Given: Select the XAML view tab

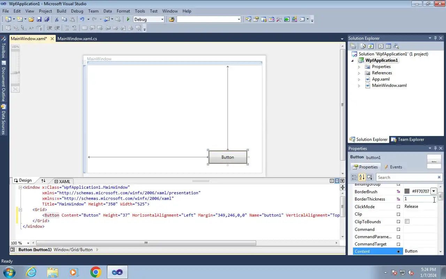Looking at the screenshot, I should click(63, 181).
